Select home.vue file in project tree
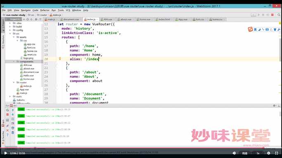282x158 pixels. [28, 79]
